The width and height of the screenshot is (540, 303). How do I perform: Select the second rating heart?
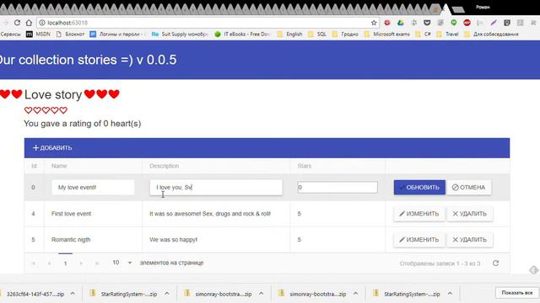tap(37, 110)
